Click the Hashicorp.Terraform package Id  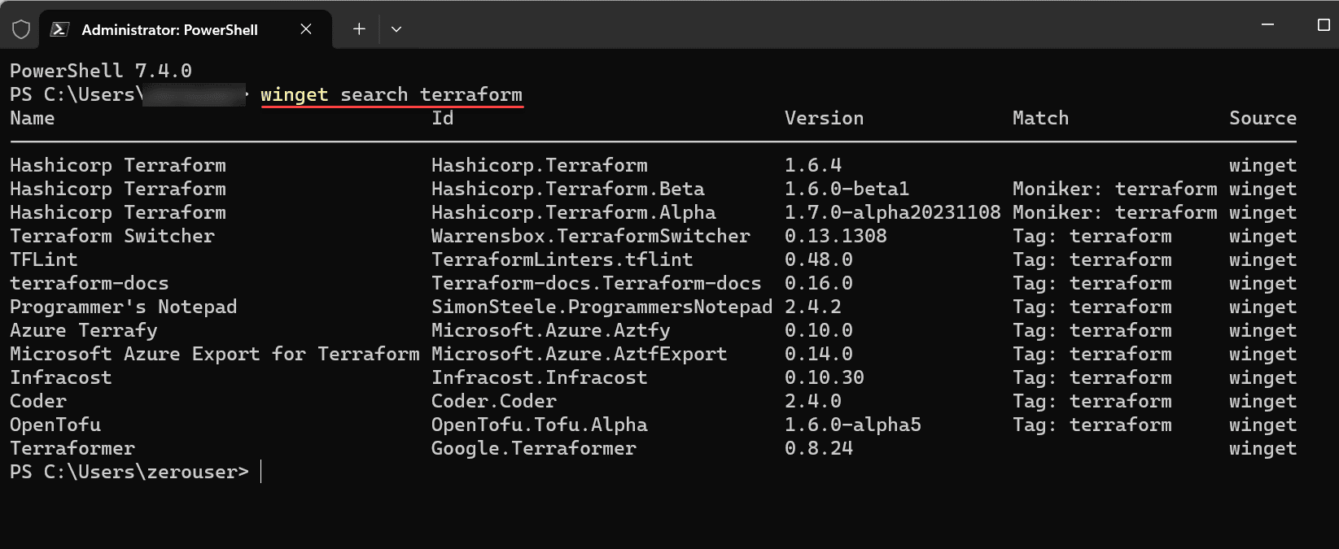coord(539,165)
